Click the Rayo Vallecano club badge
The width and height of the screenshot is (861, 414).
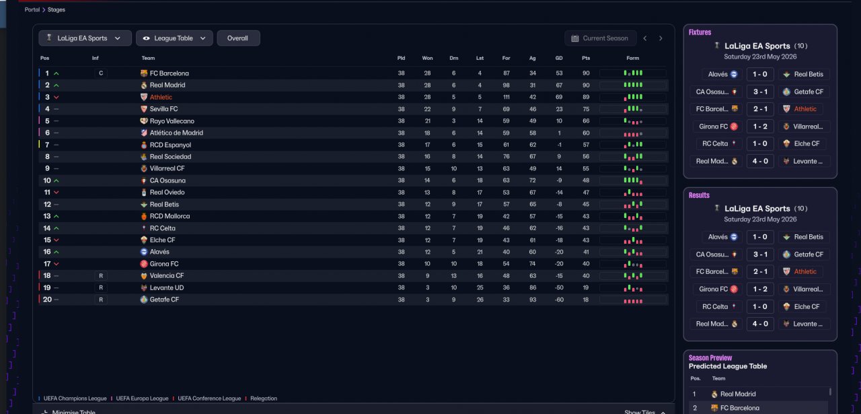[144, 121]
